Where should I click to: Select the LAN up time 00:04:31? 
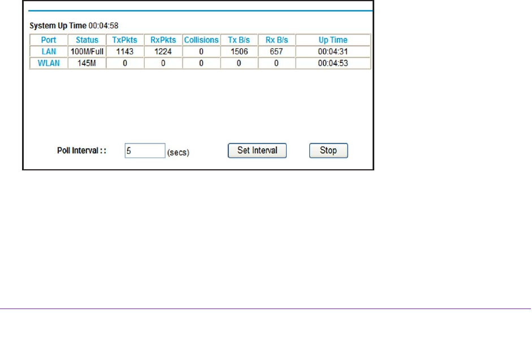[333, 52]
